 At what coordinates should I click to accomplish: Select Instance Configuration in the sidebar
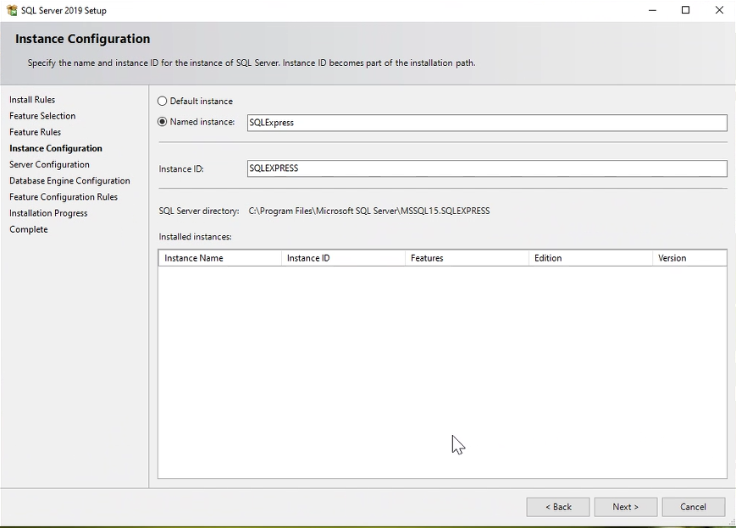pyautogui.click(x=56, y=148)
